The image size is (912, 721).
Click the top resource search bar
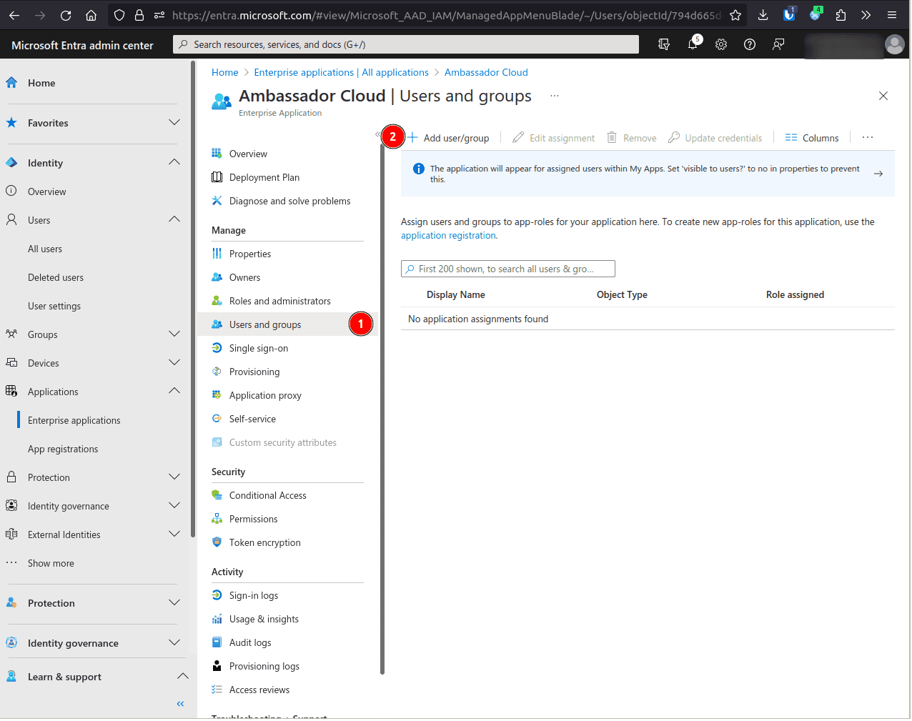pyautogui.click(x=406, y=44)
